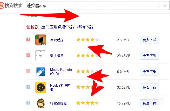Open the Media Remote blue app icon
Screen dimensions: 170x111
[41, 72]
